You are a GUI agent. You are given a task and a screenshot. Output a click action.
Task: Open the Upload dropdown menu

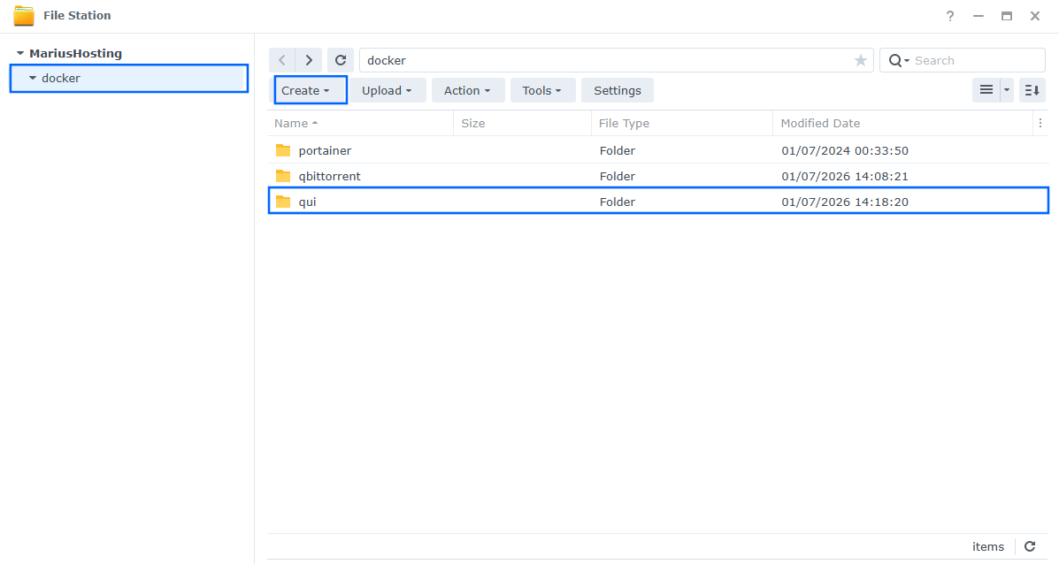tap(388, 89)
